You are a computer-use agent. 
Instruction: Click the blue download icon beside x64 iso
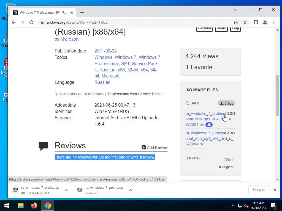coord(209,124)
